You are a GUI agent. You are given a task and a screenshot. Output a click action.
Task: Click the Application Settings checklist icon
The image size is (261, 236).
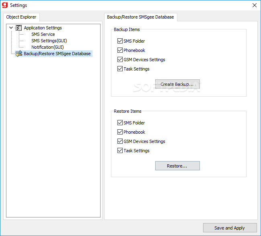tap(18, 28)
